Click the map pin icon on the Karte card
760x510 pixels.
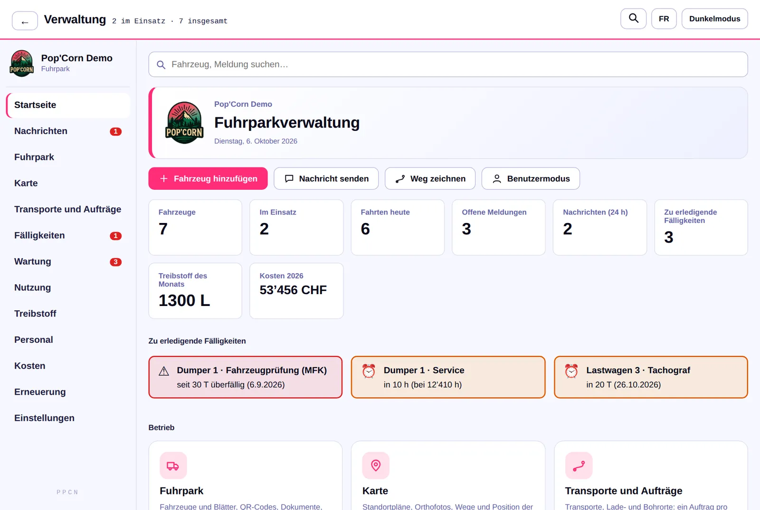click(376, 466)
